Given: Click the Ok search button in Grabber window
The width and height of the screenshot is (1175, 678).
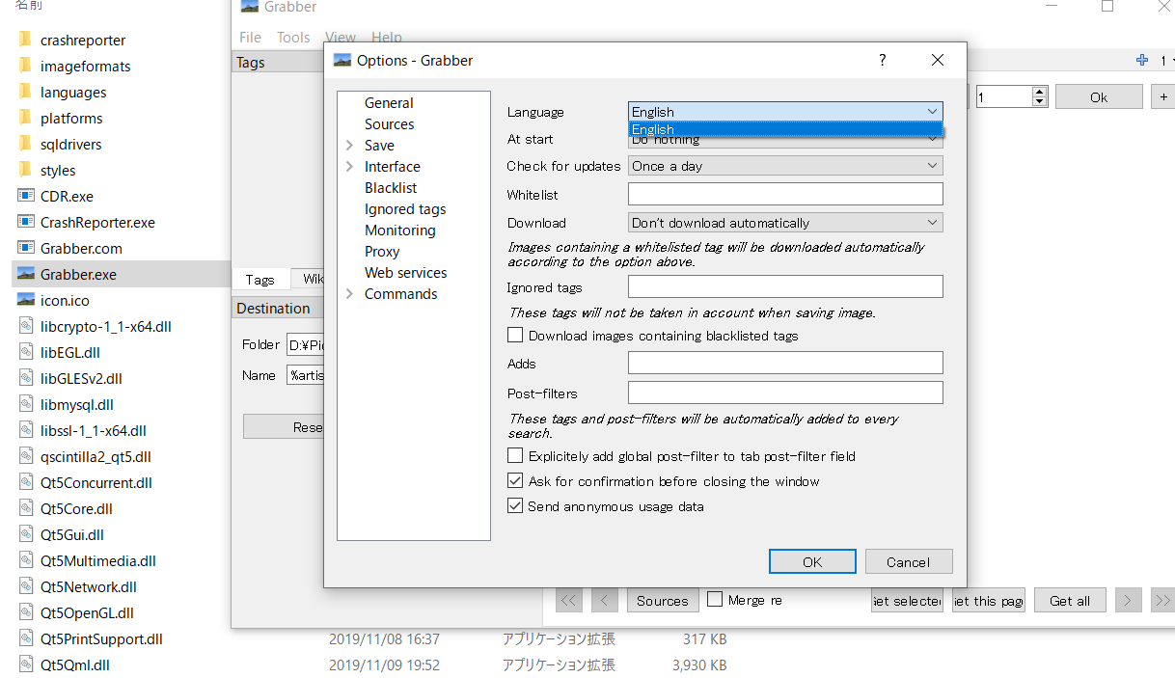Looking at the screenshot, I should (x=1099, y=96).
